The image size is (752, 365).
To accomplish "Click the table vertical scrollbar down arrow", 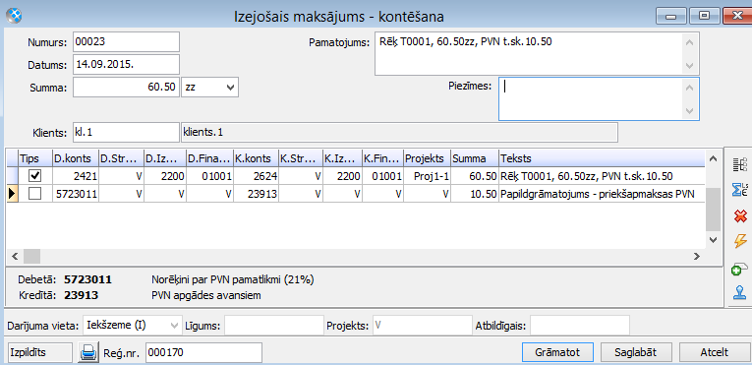I will 713,239.
